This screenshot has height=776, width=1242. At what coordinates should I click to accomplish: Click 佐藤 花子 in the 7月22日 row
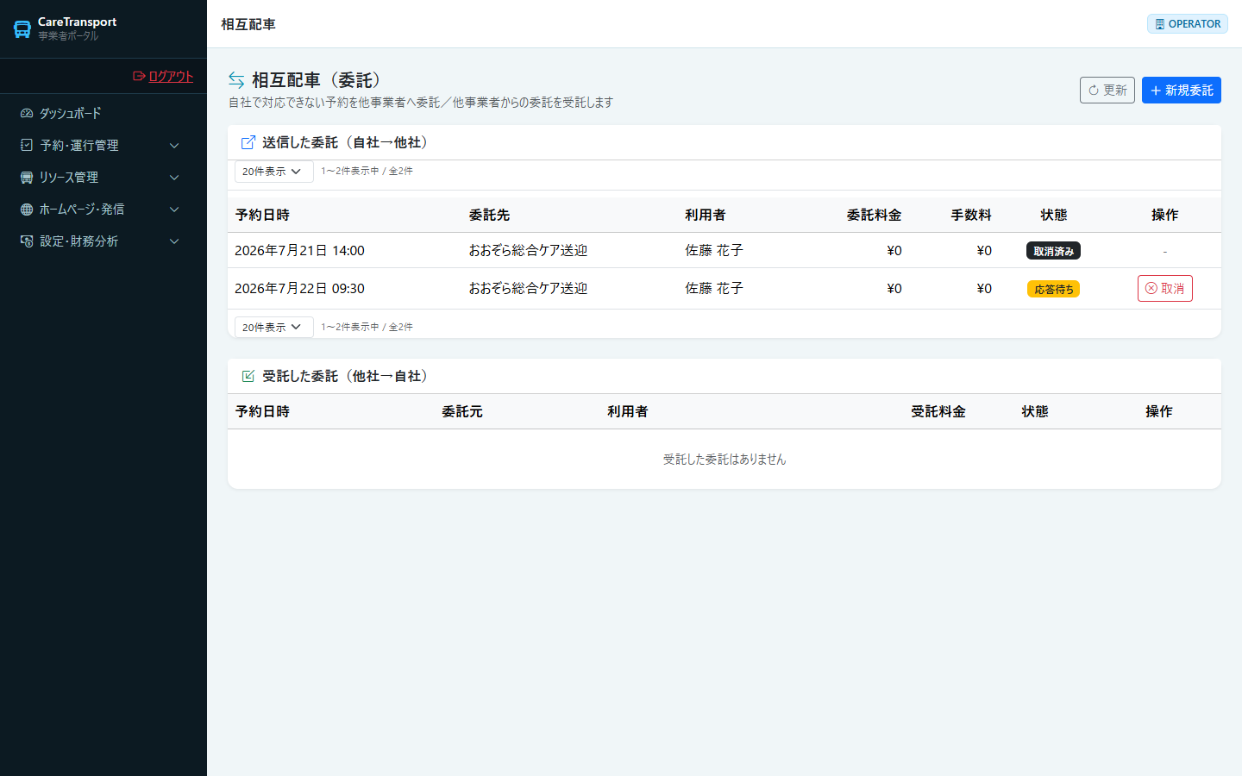714,288
